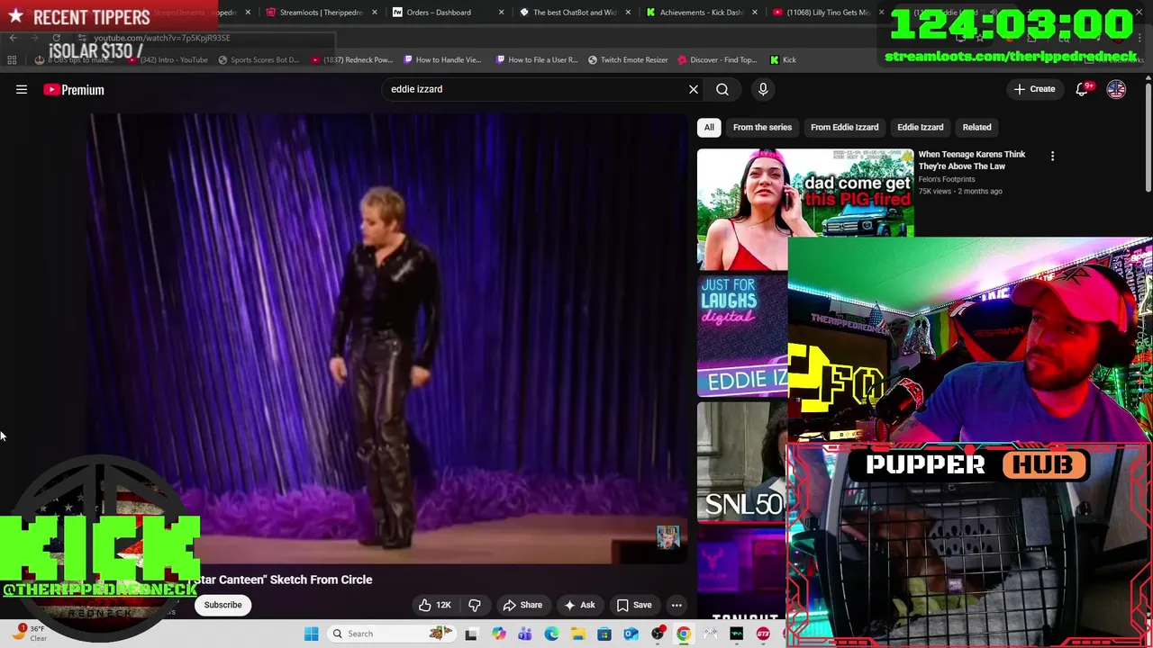Open Microsoft Store from the taskbar
Viewport: 1153px width, 648px height.
[604, 634]
